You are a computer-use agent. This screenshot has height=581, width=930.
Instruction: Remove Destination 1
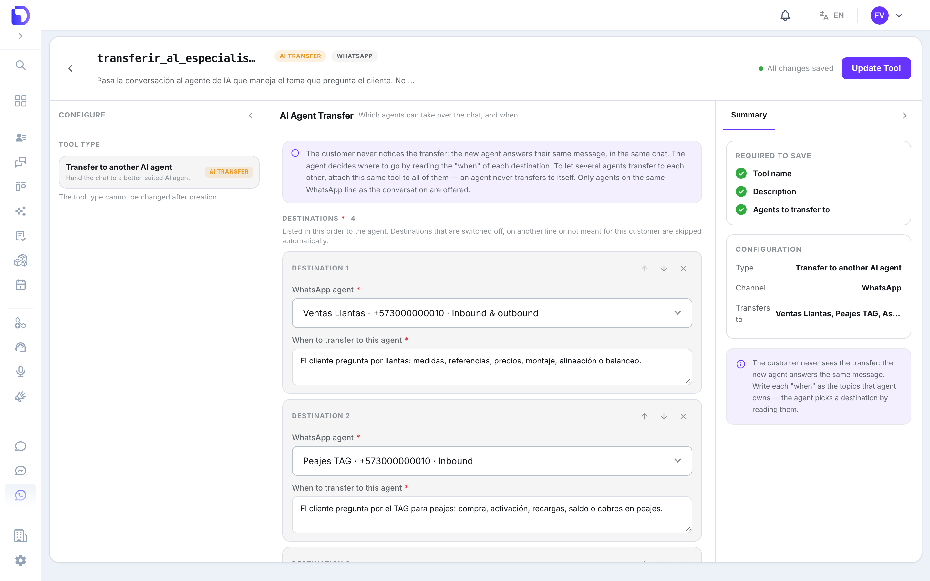683,268
